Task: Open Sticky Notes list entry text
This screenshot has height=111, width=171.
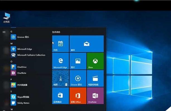Action: (23, 103)
